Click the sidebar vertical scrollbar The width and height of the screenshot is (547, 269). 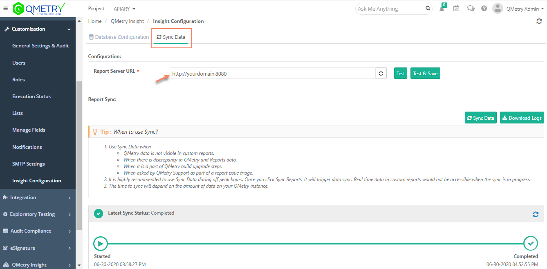pyautogui.click(x=79, y=155)
